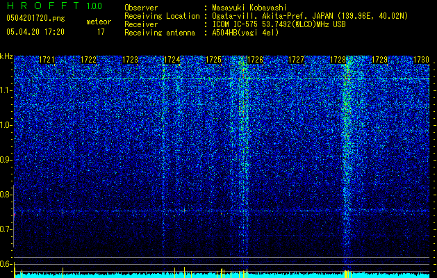Click the 0.8 frequency axis label

coord(6,195)
